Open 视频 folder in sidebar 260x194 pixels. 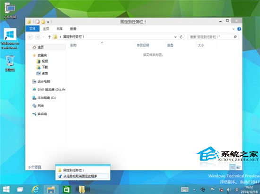(x=42, y=61)
